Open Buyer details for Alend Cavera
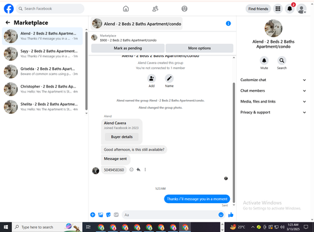The image size is (314, 232). [122, 137]
